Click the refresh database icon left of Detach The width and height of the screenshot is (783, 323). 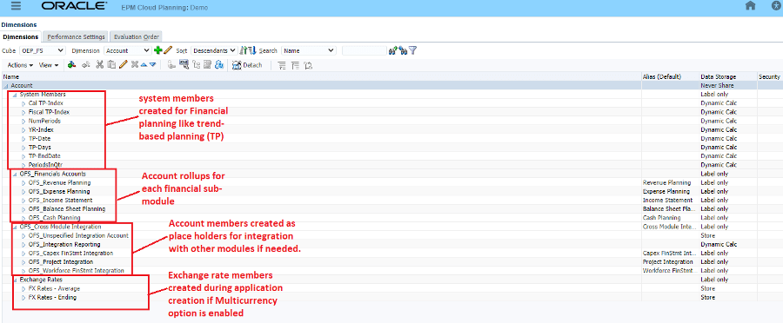(219, 65)
